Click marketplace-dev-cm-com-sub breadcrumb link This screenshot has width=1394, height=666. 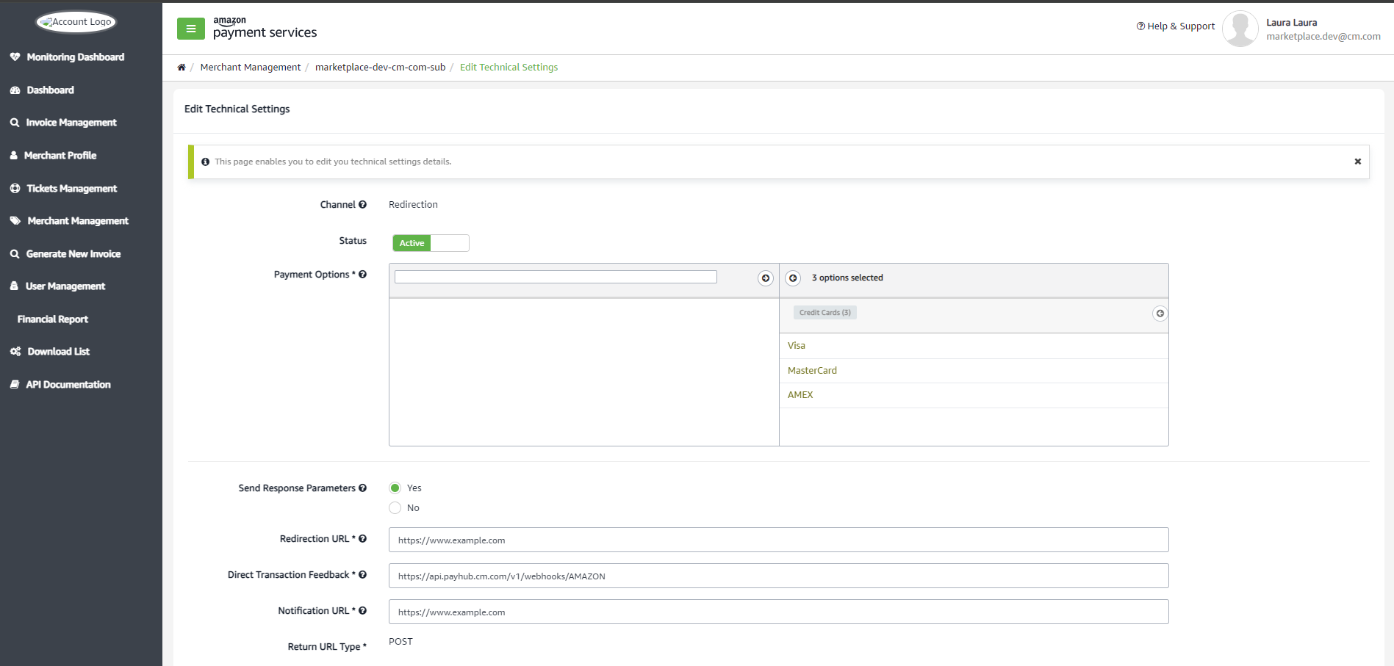coord(380,68)
